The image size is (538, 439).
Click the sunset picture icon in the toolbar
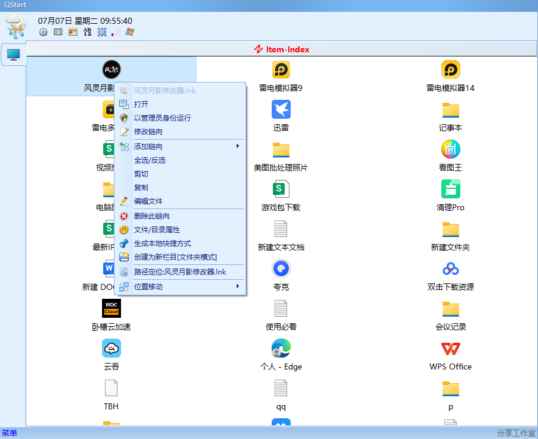point(73,32)
